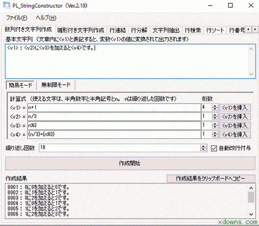The width and height of the screenshot is (259, 226).
Task: Click result line 0002 in 作成結果
Action: [38, 193]
